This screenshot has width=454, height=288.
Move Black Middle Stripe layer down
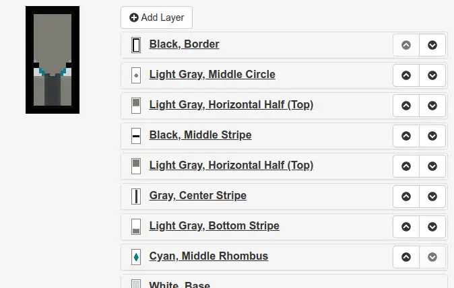tap(432, 136)
